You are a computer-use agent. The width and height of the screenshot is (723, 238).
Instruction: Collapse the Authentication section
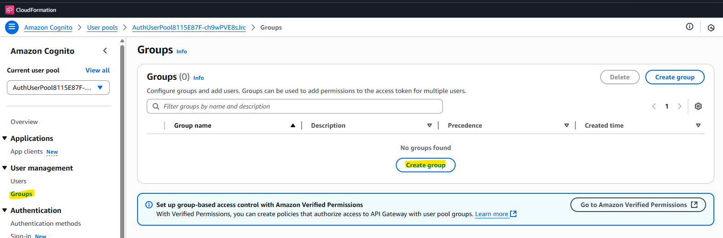coord(5,210)
